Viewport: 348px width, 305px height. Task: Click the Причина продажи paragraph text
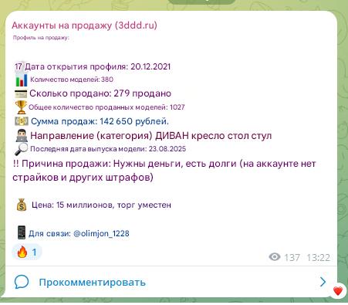click(x=164, y=171)
